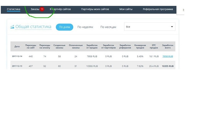Go to Я партнёр сайтов

pyautogui.click(x=60, y=9)
